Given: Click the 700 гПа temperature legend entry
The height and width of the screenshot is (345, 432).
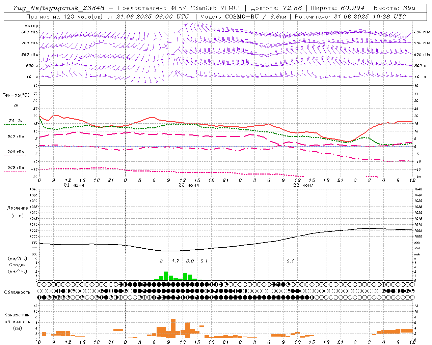Looking at the screenshot, I should pos(16,152).
